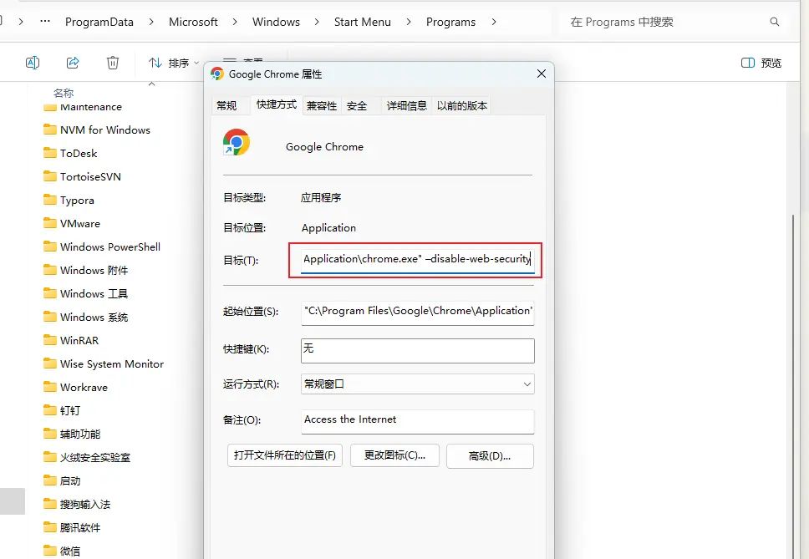This screenshot has width=809, height=559.
Task: Click the search magnifier icon
Action: coord(775,22)
